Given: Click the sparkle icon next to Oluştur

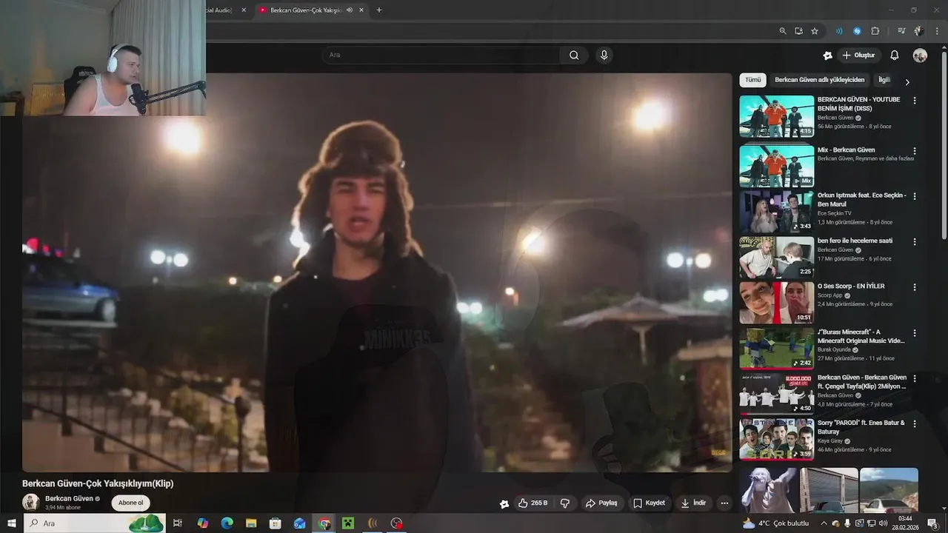Looking at the screenshot, I should point(827,56).
